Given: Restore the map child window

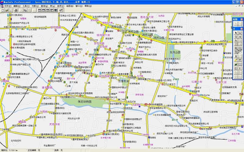Looking at the screenshot, I should (x=239, y=6).
